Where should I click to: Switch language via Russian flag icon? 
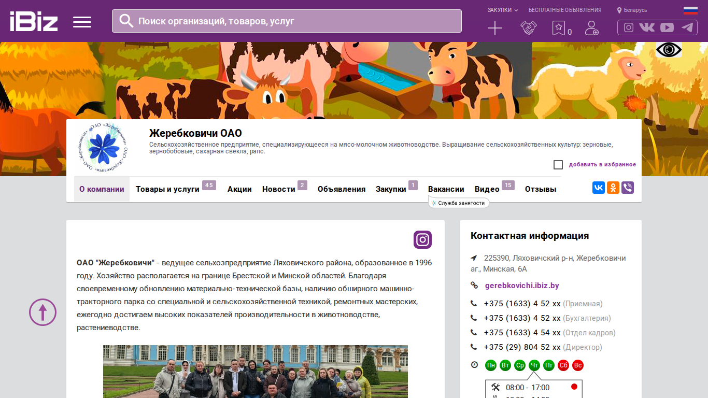[x=690, y=10]
